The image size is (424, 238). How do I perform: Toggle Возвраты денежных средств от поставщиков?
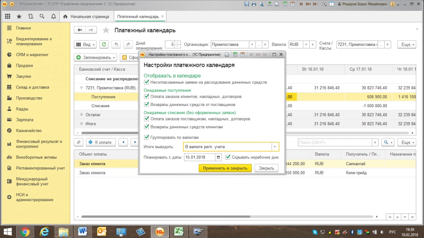pos(147,104)
